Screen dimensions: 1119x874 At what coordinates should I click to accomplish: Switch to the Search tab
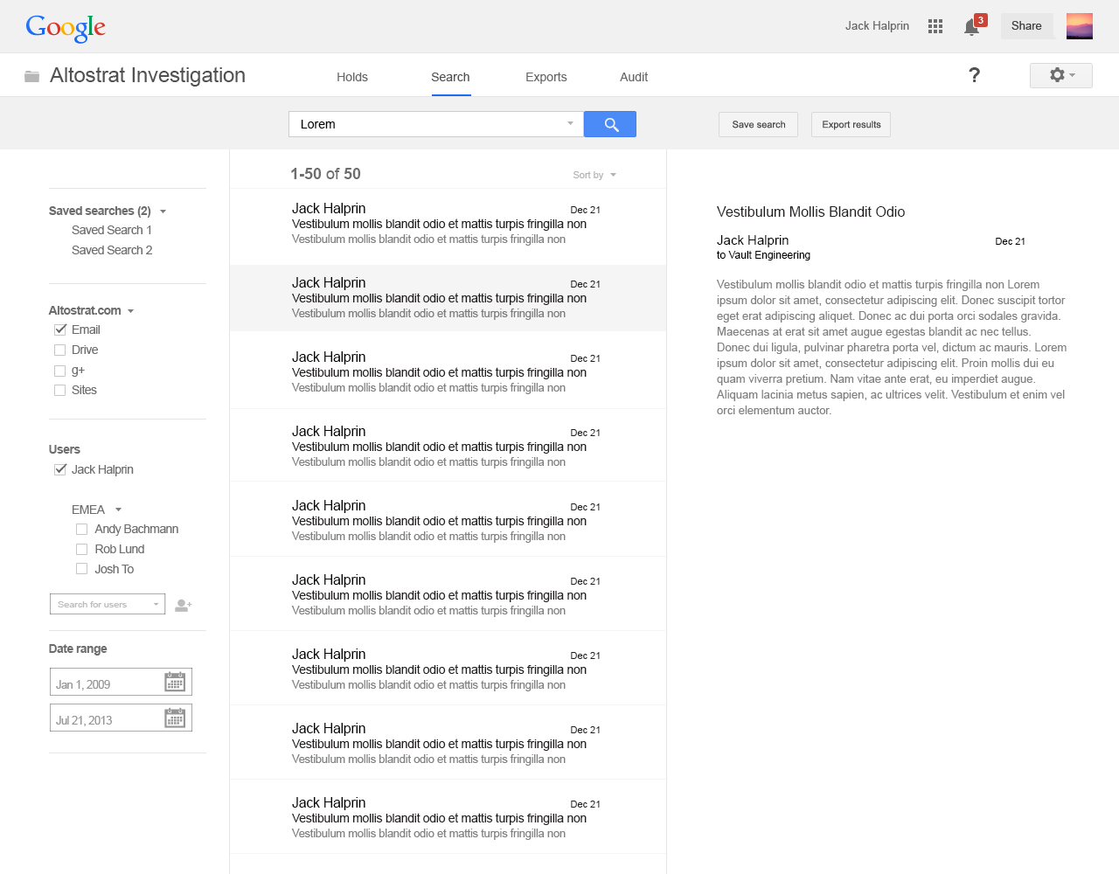(450, 77)
